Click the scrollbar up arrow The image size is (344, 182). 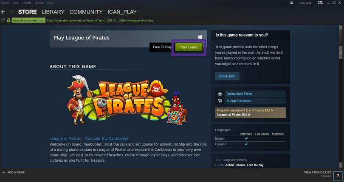click(341, 28)
